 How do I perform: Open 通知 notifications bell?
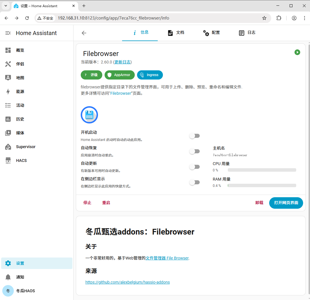point(36,277)
